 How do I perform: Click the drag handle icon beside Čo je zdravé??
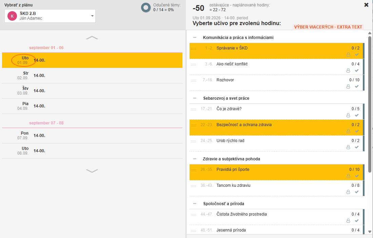tap(193, 110)
